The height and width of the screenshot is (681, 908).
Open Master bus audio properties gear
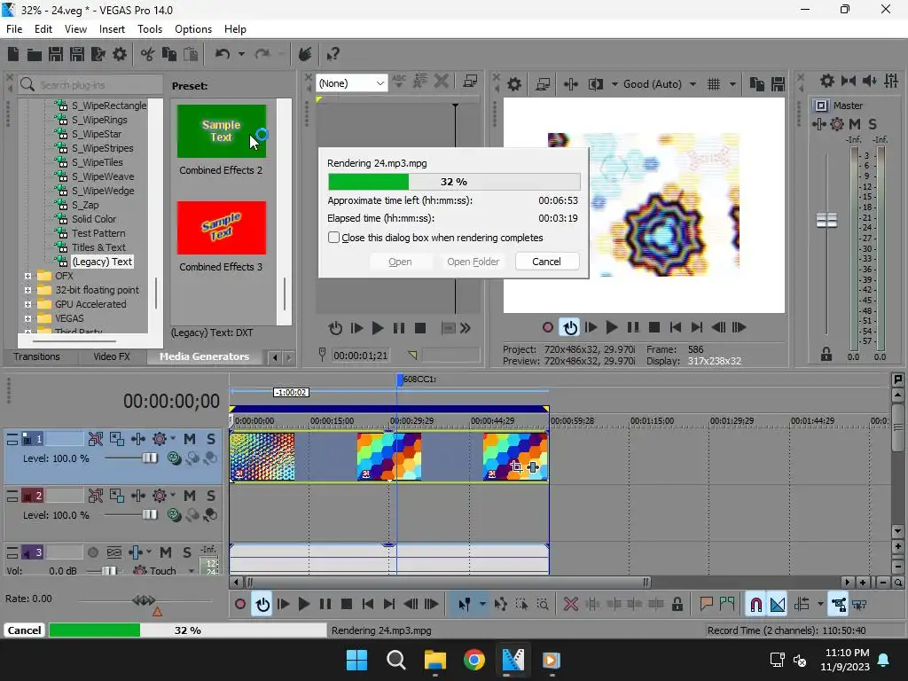coord(827,81)
